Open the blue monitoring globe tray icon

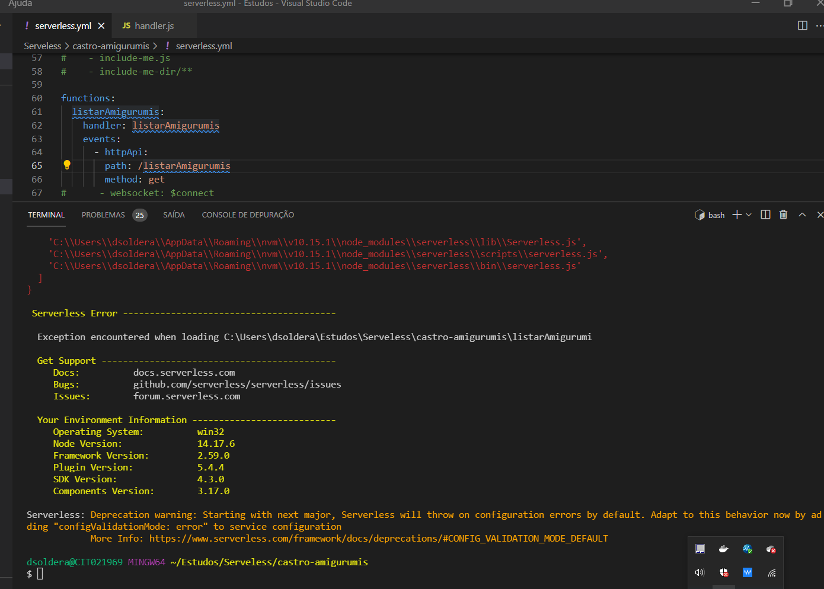(x=748, y=549)
